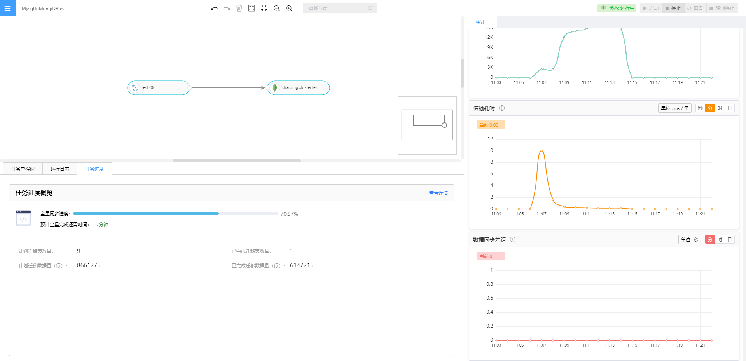The width and height of the screenshot is (746, 361).
Task: Select 秒 granularity for 传输耗时 chart
Action: point(700,108)
